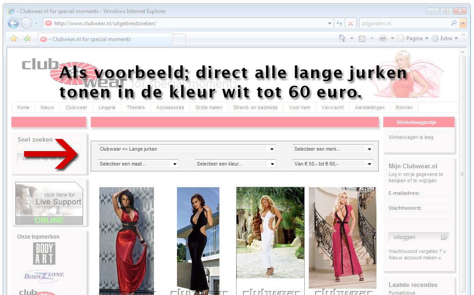
Task: Click the search magnifier icon
Action: [x=454, y=23]
